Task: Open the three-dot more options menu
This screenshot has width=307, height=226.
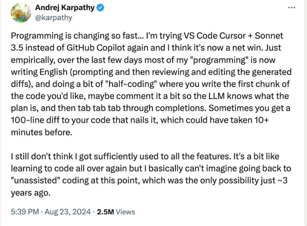Action: pyautogui.click(x=292, y=8)
